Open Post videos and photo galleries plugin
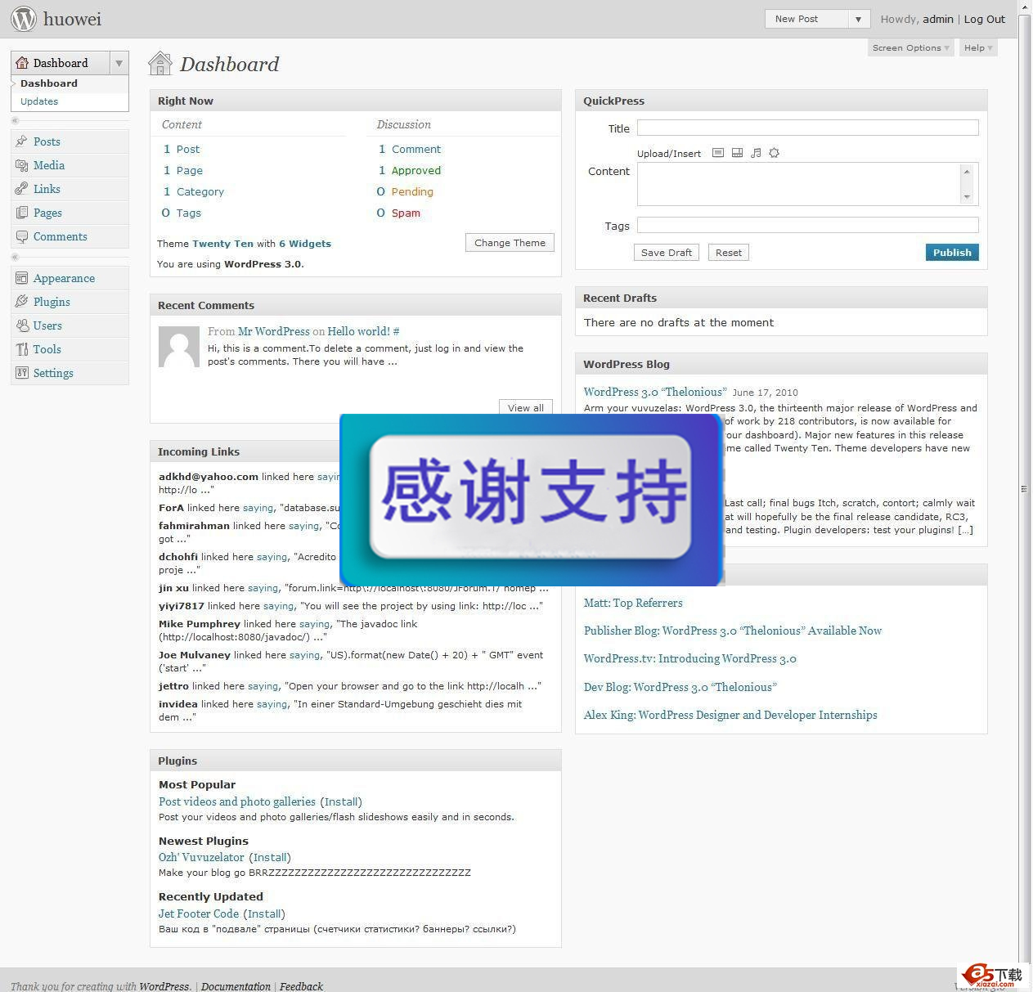1033x992 pixels. (237, 801)
